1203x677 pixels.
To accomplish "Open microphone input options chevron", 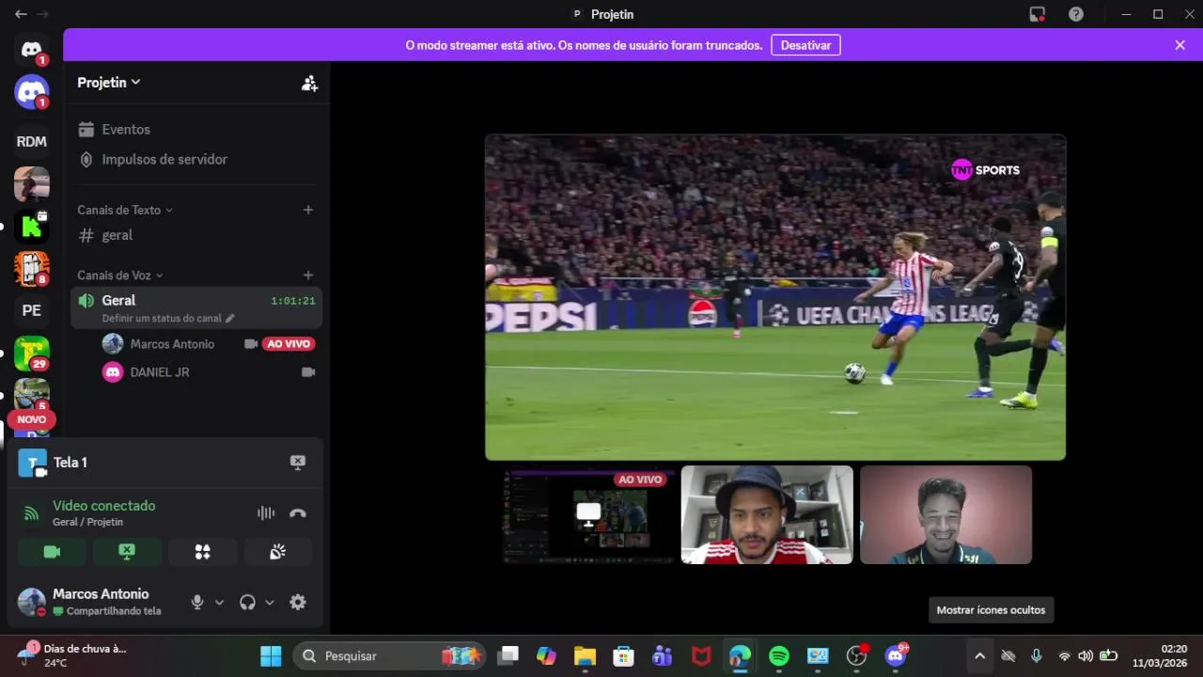I will coord(219,603).
